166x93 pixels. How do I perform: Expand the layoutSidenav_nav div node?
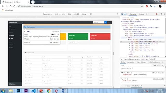click(126, 33)
